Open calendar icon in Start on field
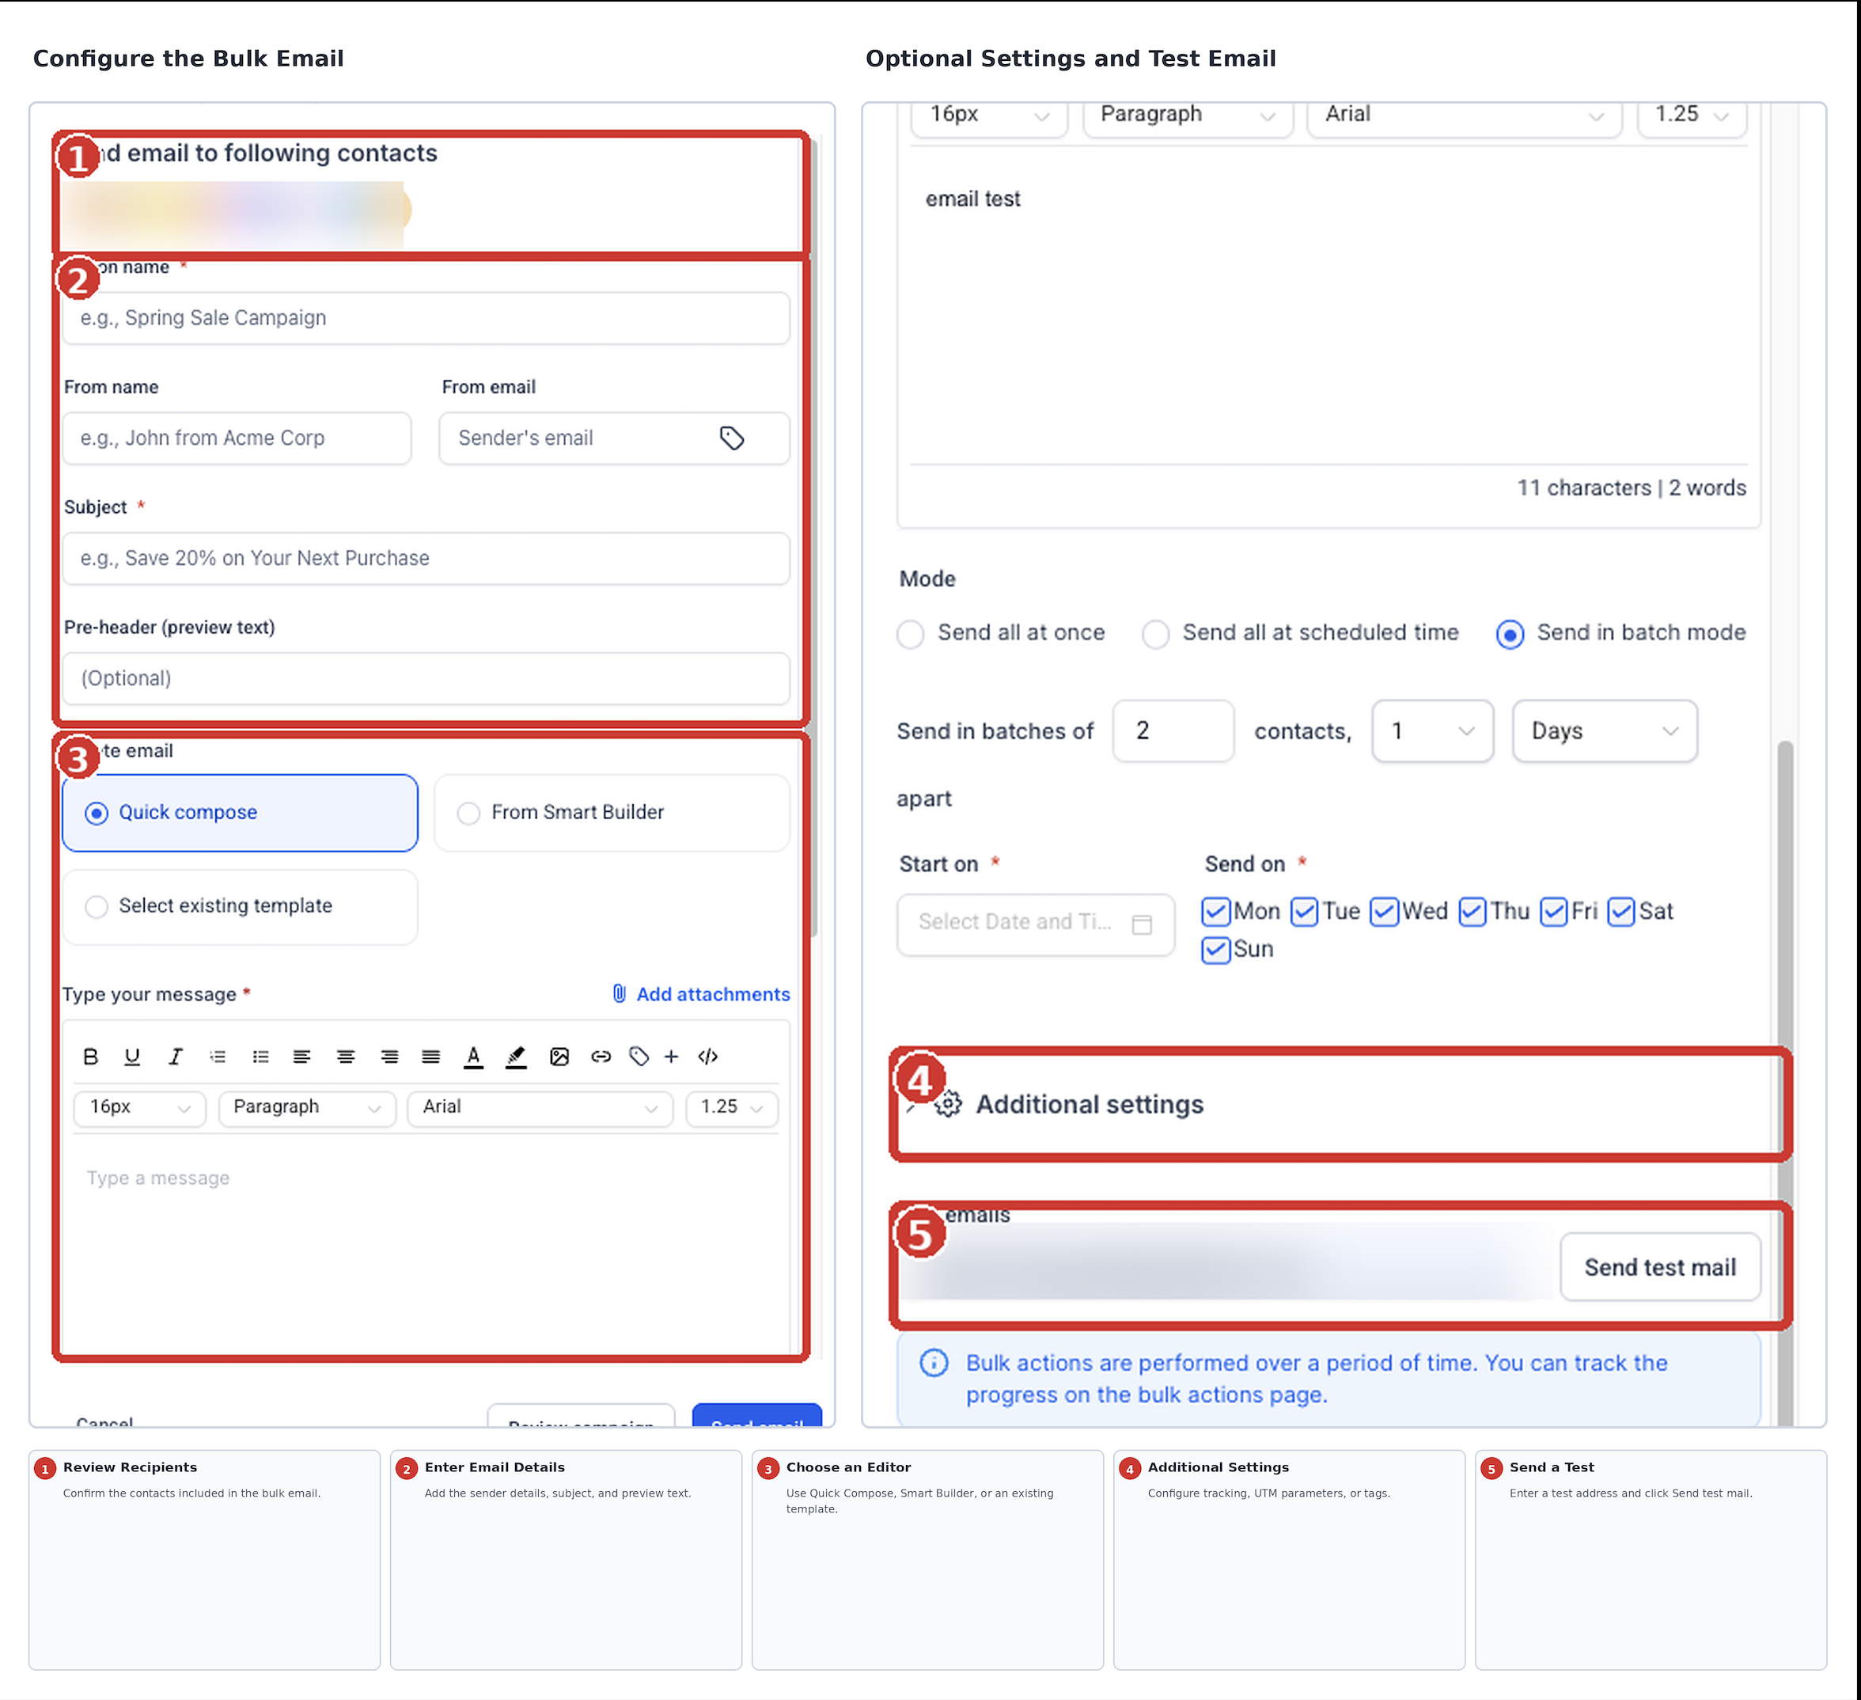 1142,924
